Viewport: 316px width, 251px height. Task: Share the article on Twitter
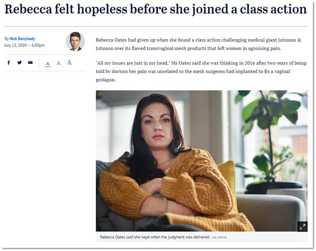click(x=20, y=63)
